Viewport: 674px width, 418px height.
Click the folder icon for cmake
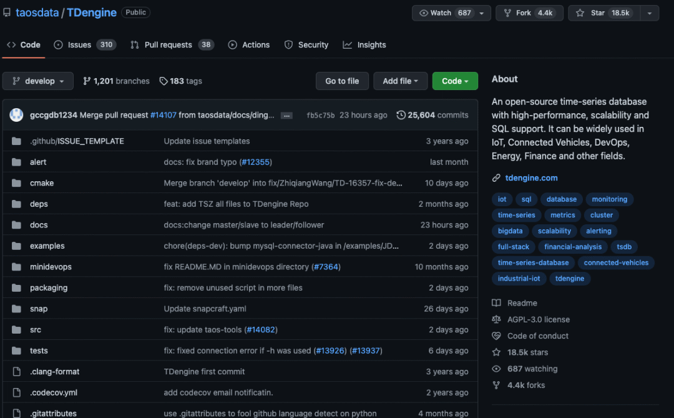16,183
